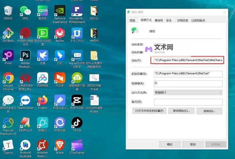Launch 阿里云盘 desktop shortcut

60,123
